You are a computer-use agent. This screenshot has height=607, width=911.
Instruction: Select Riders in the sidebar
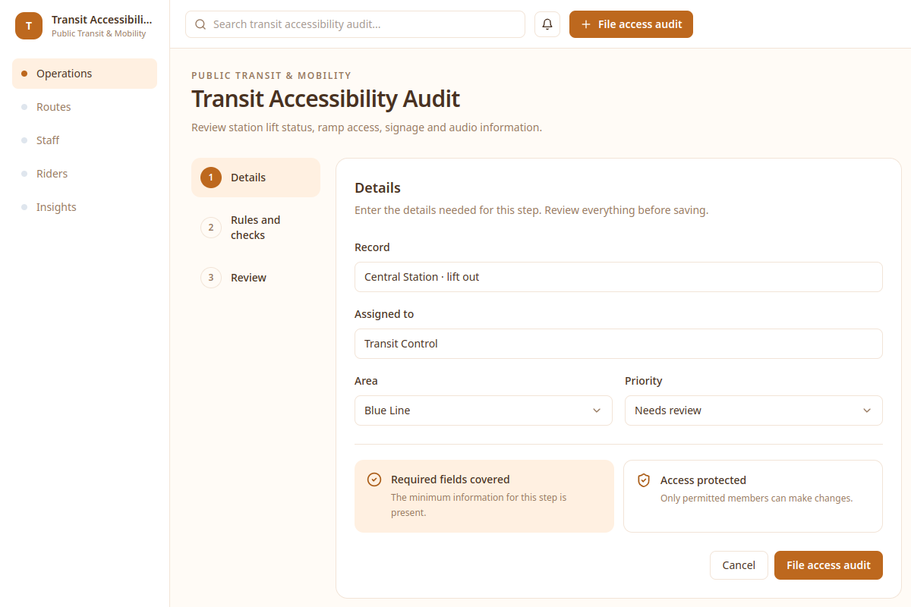coord(85,174)
